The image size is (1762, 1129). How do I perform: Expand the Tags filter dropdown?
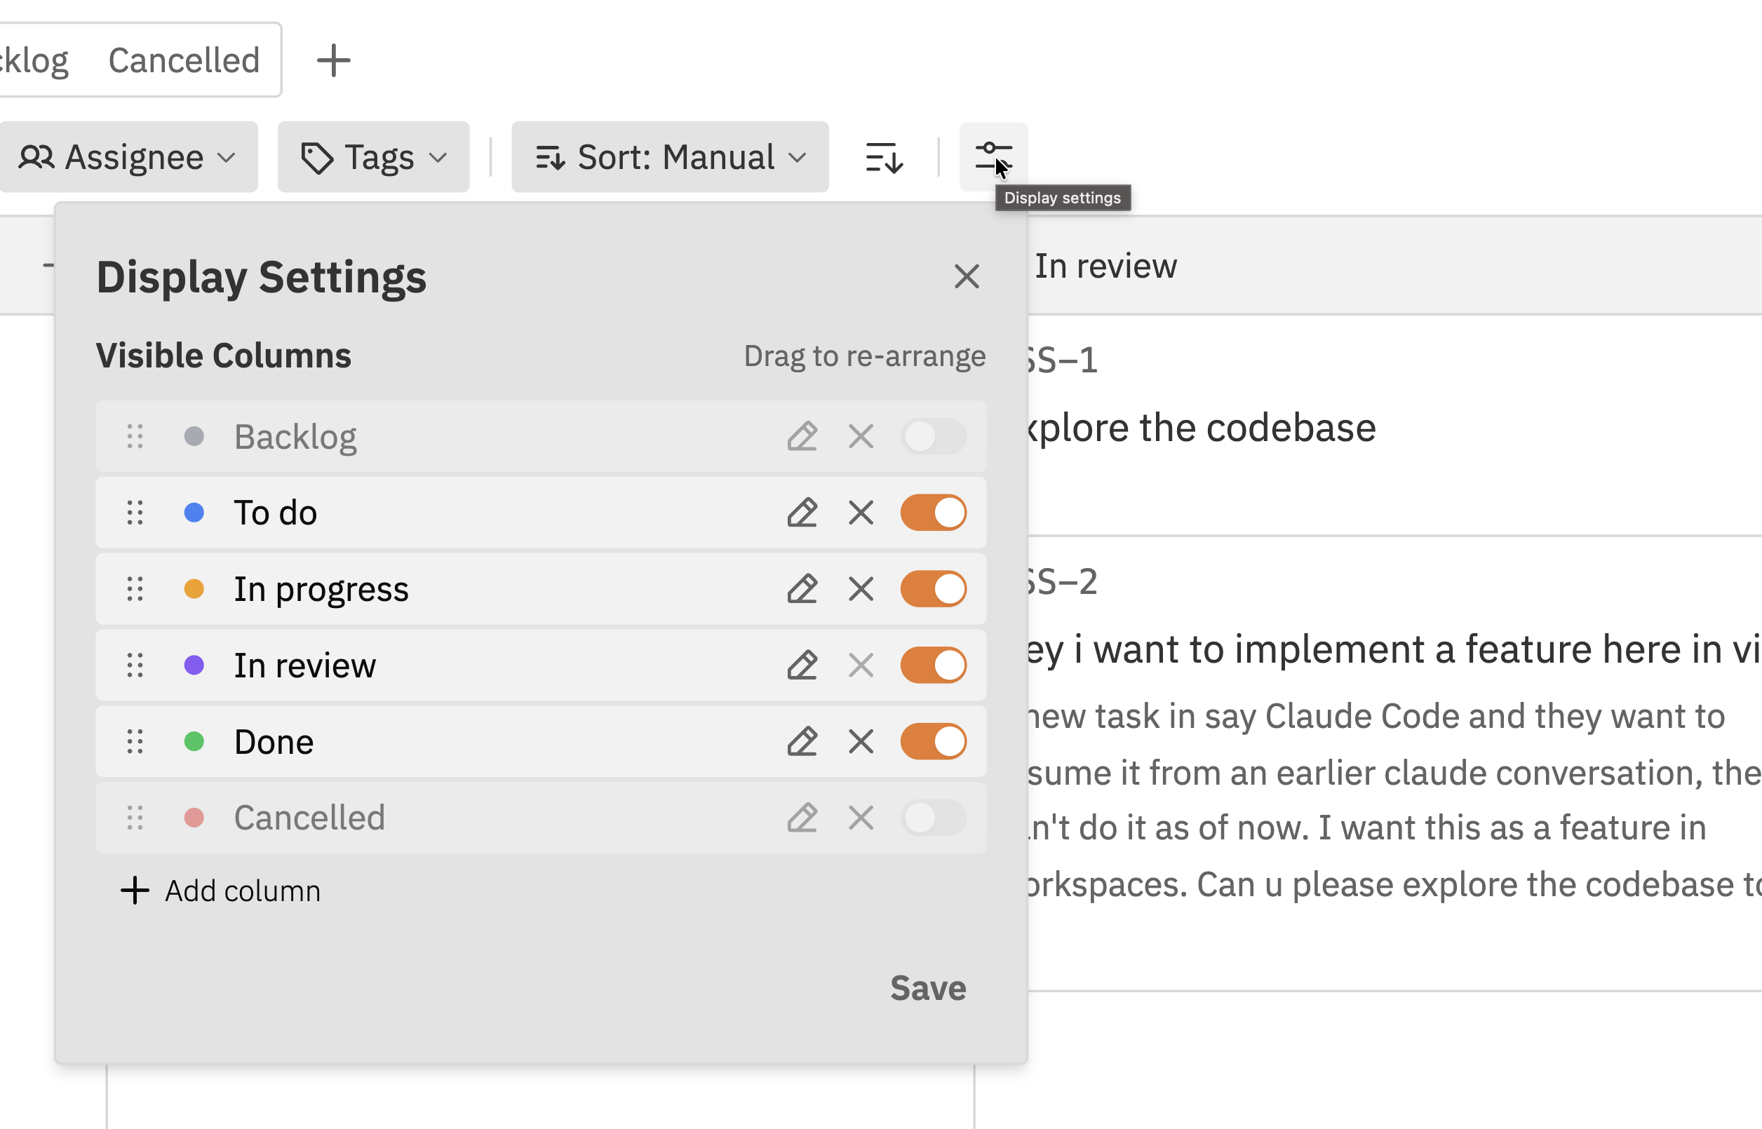[373, 156]
